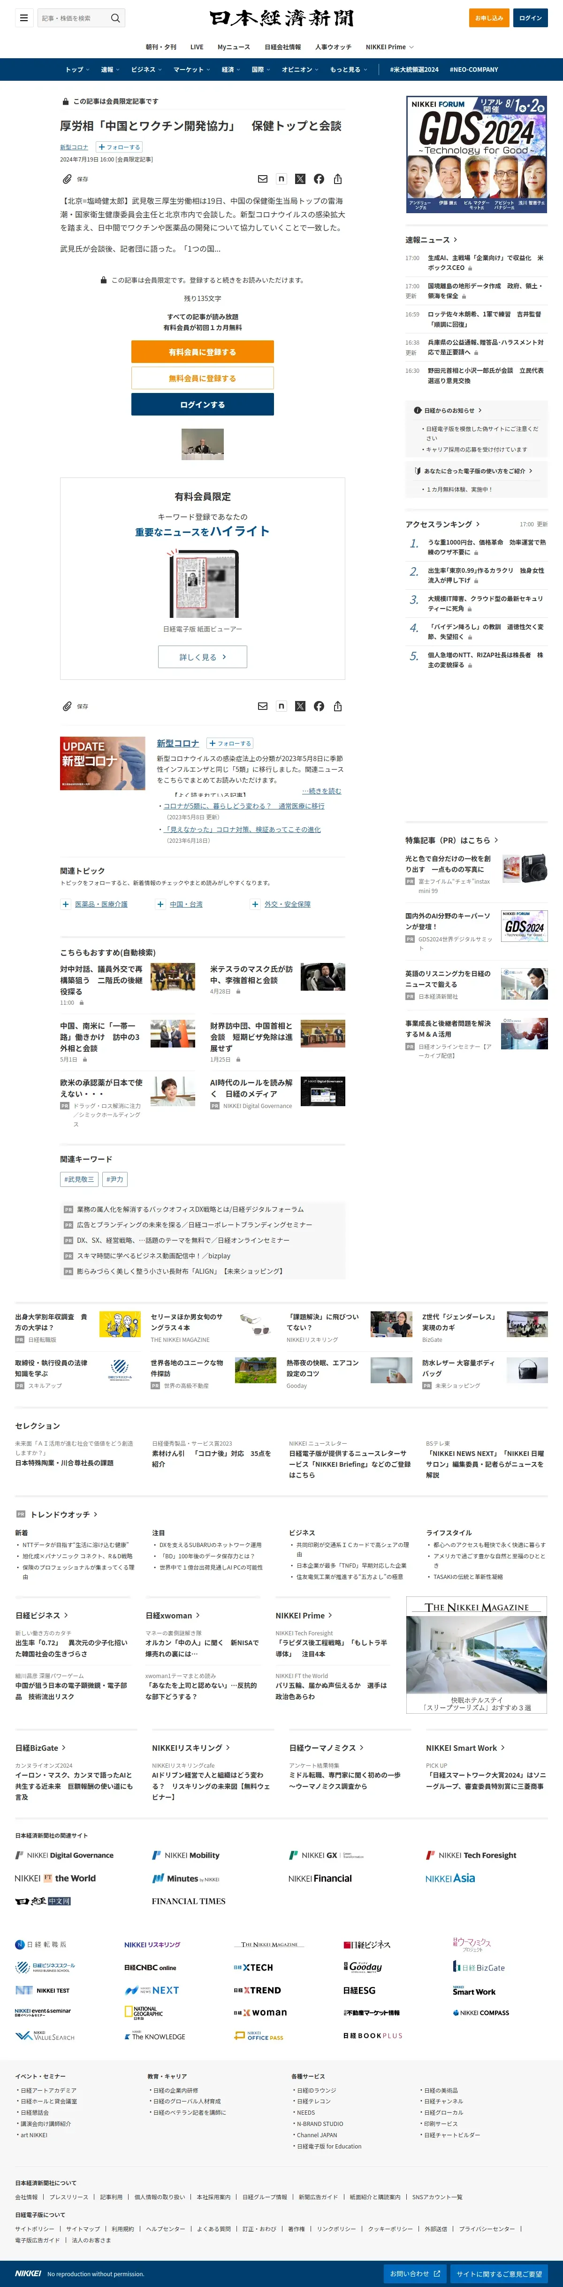The image size is (563, 2287).
Task: Click the search keyword input field
Action: (x=74, y=18)
